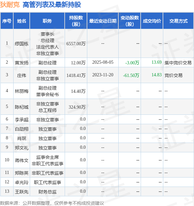This screenshot has height=206, width=194.
Task: Select the name 郑陈英
Action: tap(22, 173)
